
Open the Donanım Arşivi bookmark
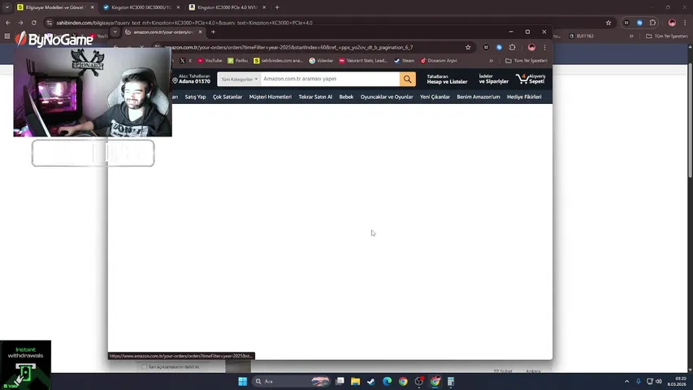pos(439,61)
